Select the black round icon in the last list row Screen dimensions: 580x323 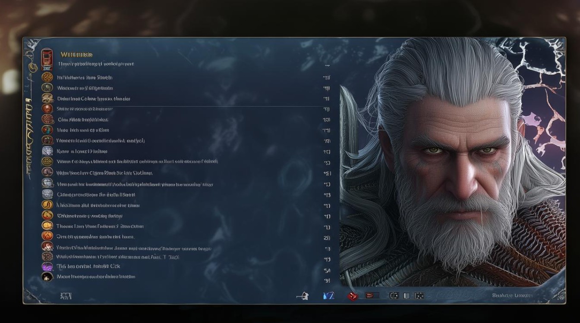click(x=47, y=277)
